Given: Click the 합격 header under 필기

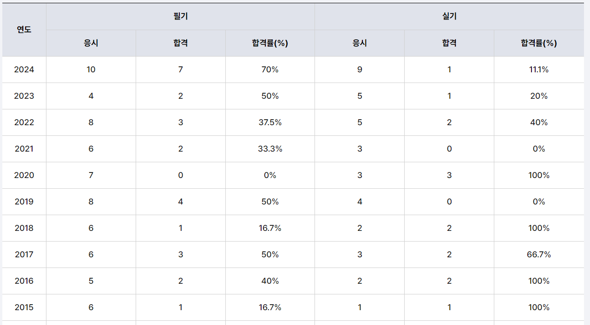Looking at the screenshot, I should 180,43.
